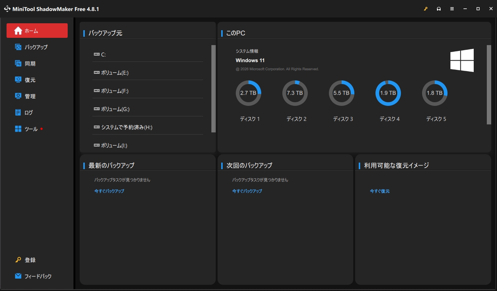Go to the 同期 page
The width and height of the screenshot is (497, 291).
tap(37, 63)
